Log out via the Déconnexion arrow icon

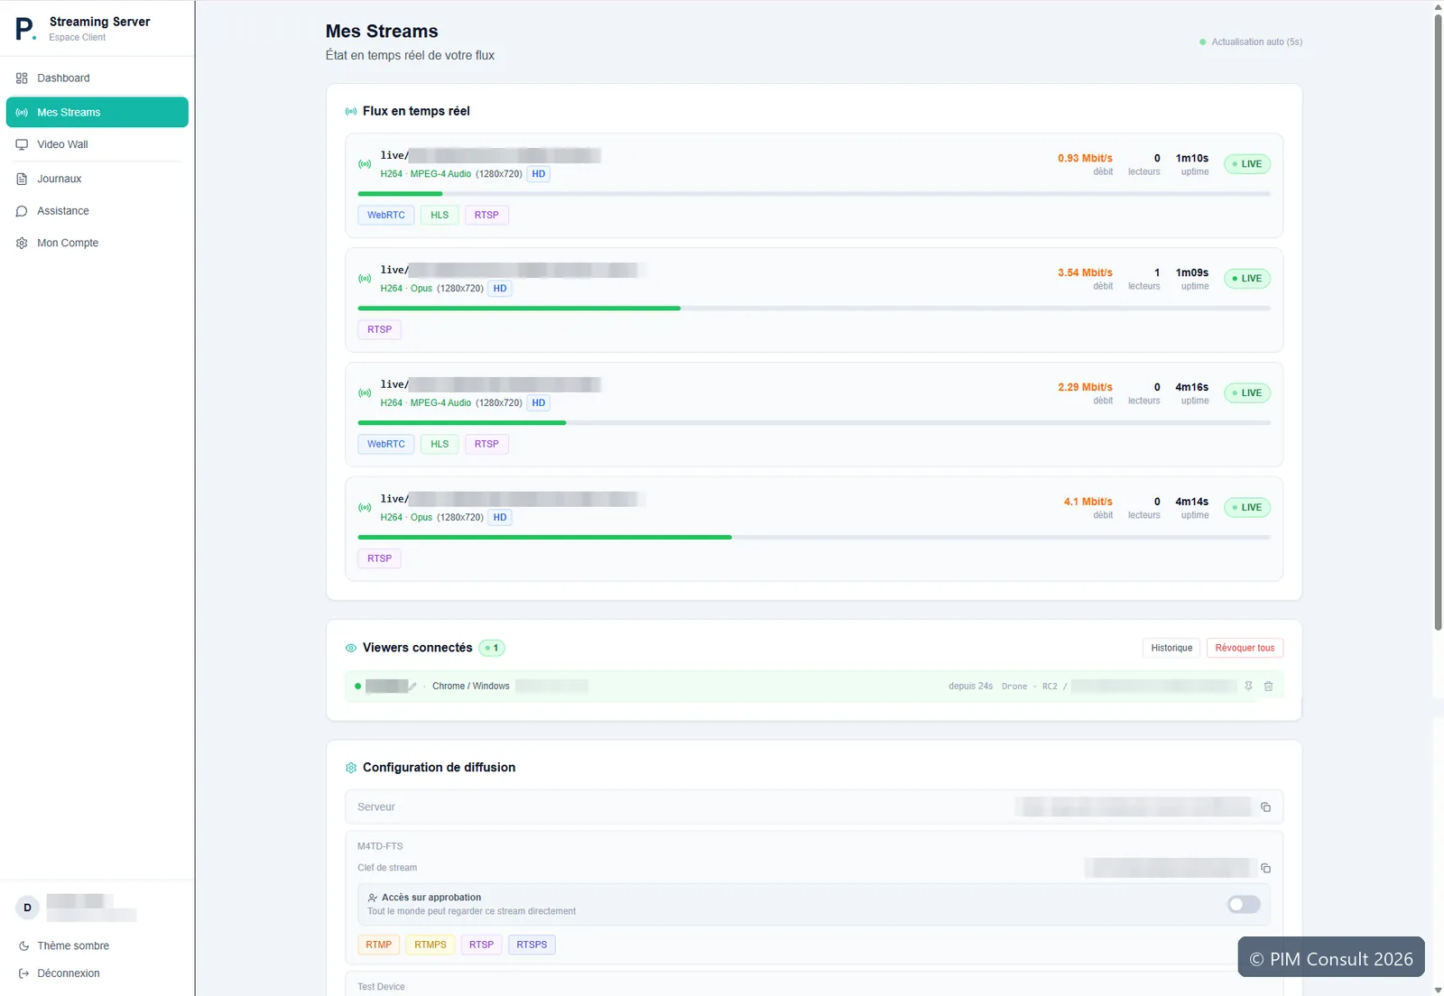point(23,973)
